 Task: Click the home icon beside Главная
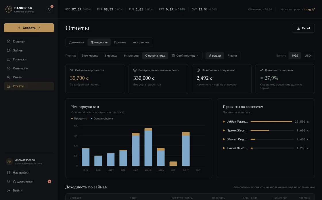[8, 41]
